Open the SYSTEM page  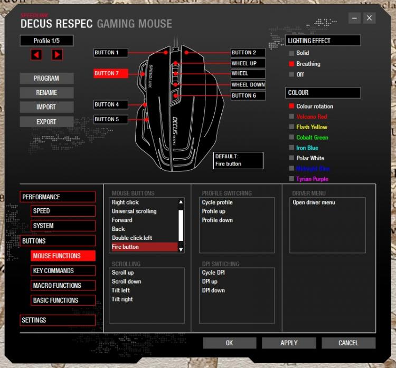63,226
